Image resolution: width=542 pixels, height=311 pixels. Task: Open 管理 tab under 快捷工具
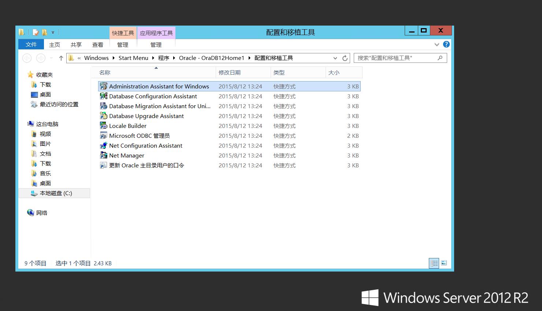tap(123, 45)
